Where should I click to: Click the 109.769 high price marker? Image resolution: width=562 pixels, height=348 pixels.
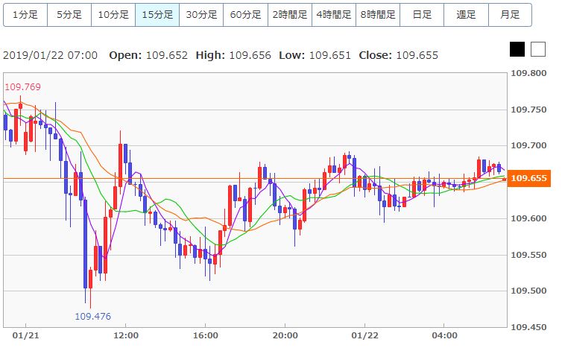point(22,87)
